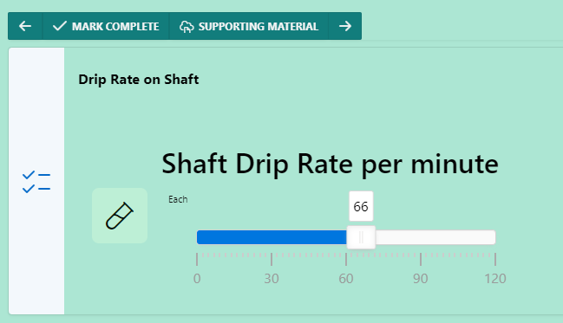Click the slider handle at 66

pos(361,237)
